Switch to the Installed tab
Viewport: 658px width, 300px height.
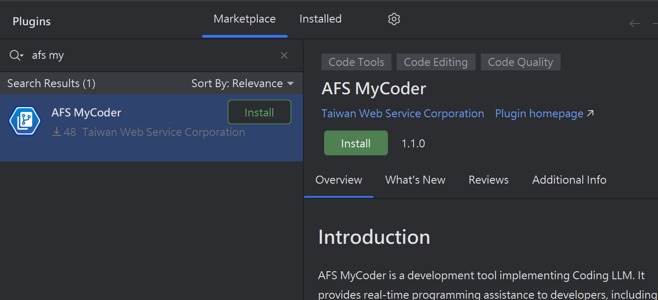pos(321,19)
